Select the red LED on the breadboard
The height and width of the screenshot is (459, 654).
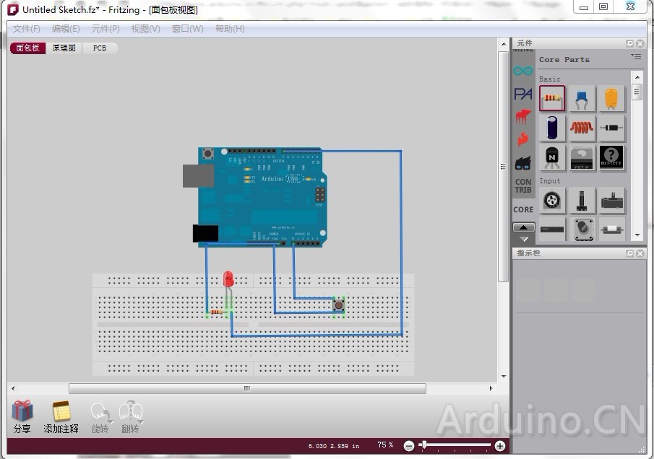[x=228, y=280]
